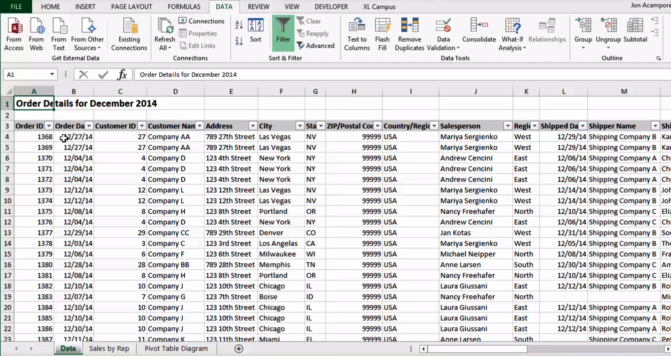Open the FILE tab
Screen dimensions: 671x356
(x=16, y=6)
